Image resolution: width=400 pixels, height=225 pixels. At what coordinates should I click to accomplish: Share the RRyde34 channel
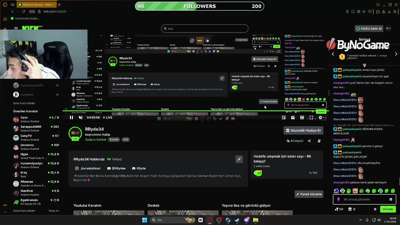point(309,141)
